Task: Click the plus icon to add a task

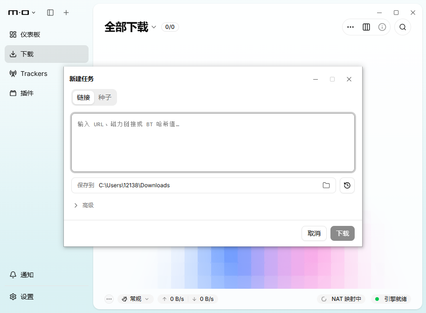Action: (x=66, y=13)
